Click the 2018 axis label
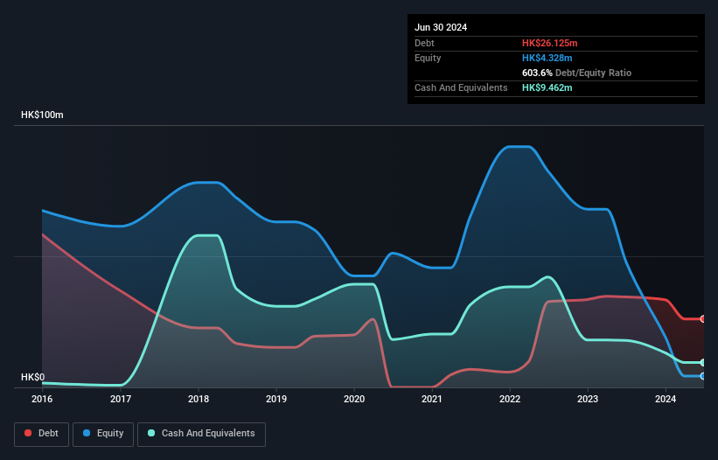The image size is (718, 460). 199,399
